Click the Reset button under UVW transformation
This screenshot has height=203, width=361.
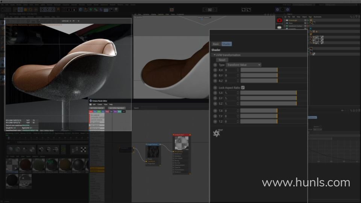point(222,60)
